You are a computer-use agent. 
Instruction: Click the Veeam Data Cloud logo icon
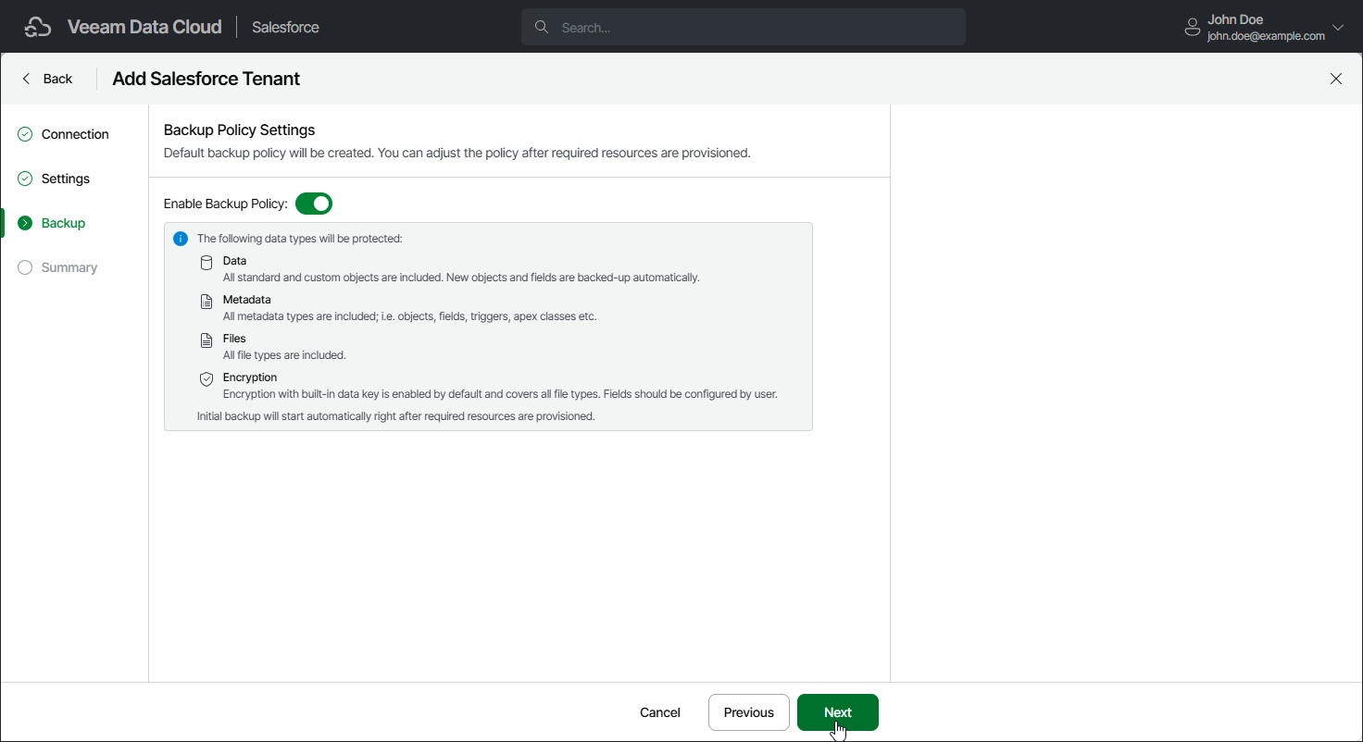tap(38, 28)
